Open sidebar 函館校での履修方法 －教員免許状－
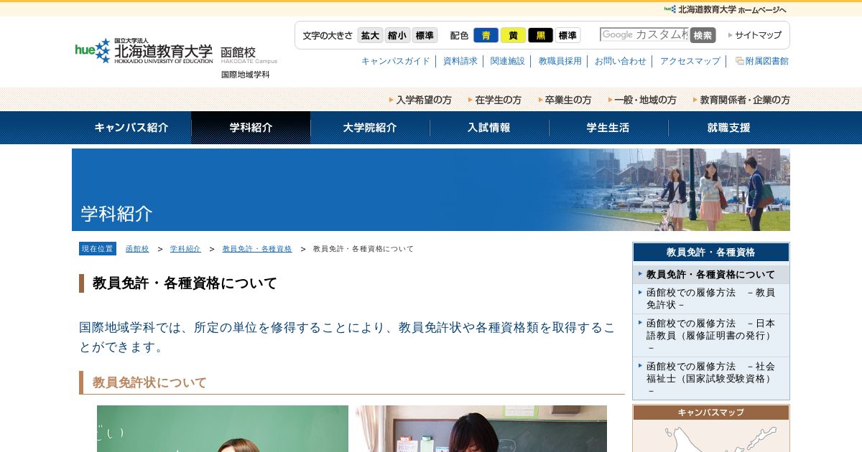The image size is (862, 452). [x=711, y=298]
